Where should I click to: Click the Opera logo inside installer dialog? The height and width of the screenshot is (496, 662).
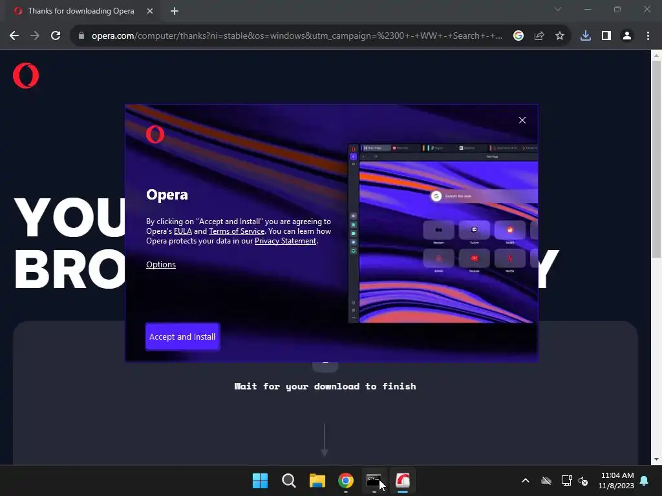coord(155,134)
